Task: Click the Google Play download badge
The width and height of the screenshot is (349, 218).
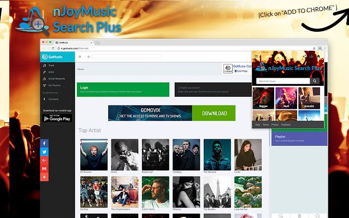Action: coord(57,118)
